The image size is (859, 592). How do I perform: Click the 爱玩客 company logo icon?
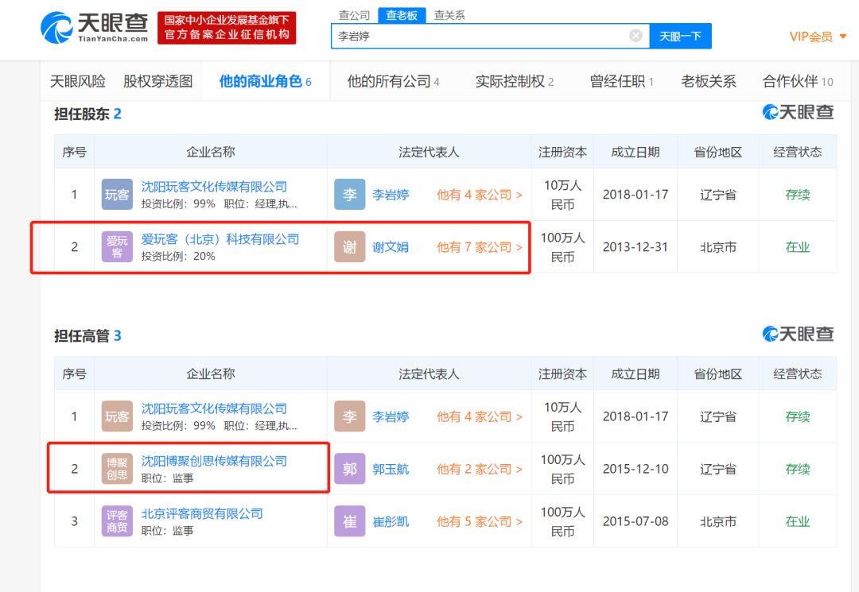(x=117, y=247)
